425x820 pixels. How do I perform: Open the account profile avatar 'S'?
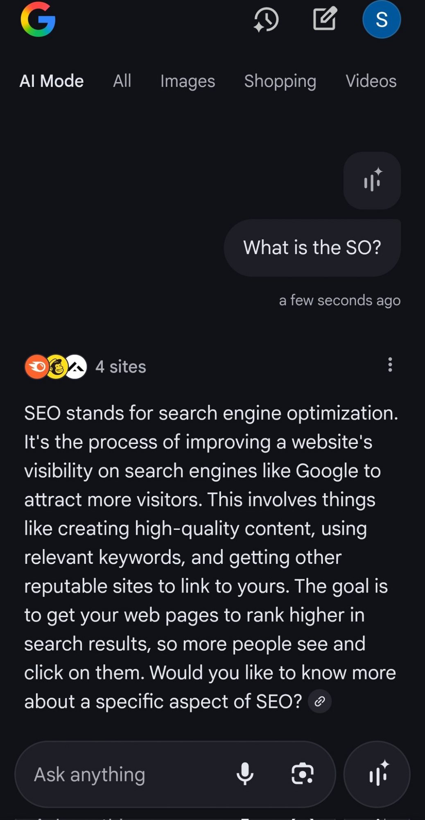(381, 19)
